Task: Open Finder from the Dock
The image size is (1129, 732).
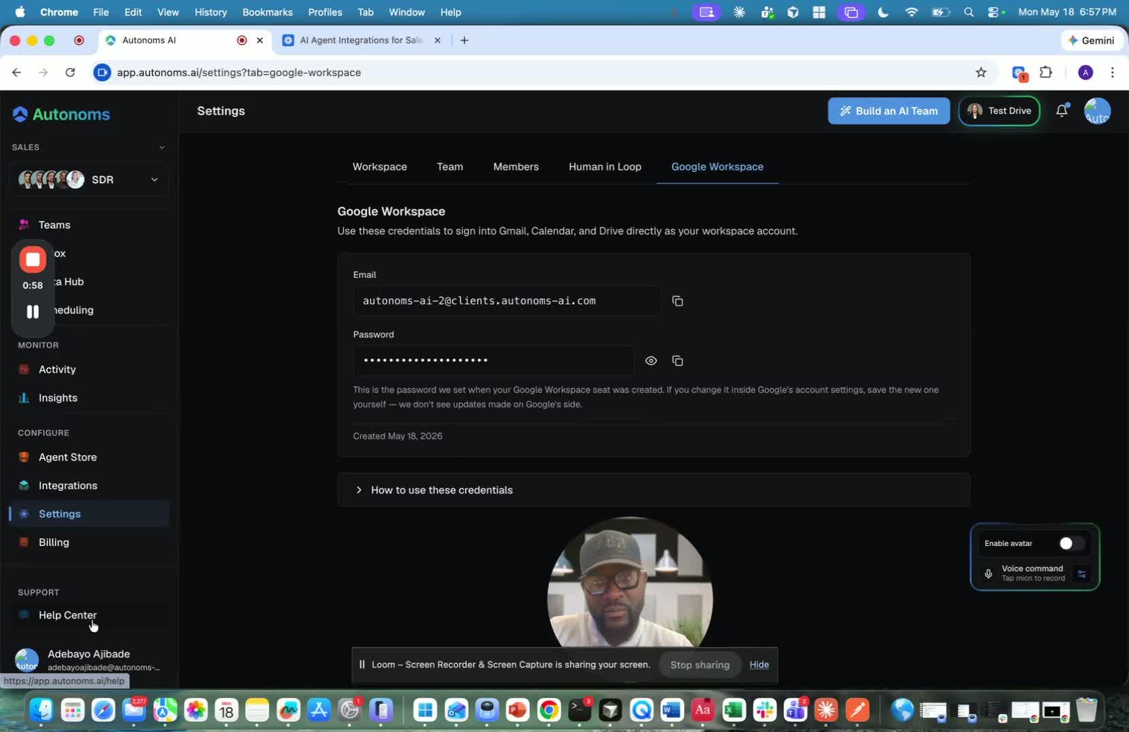Action: pos(41,710)
